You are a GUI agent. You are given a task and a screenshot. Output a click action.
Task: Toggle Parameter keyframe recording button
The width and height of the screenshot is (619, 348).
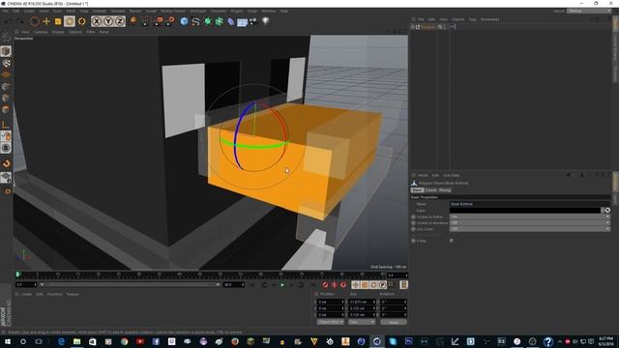click(383, 284)
